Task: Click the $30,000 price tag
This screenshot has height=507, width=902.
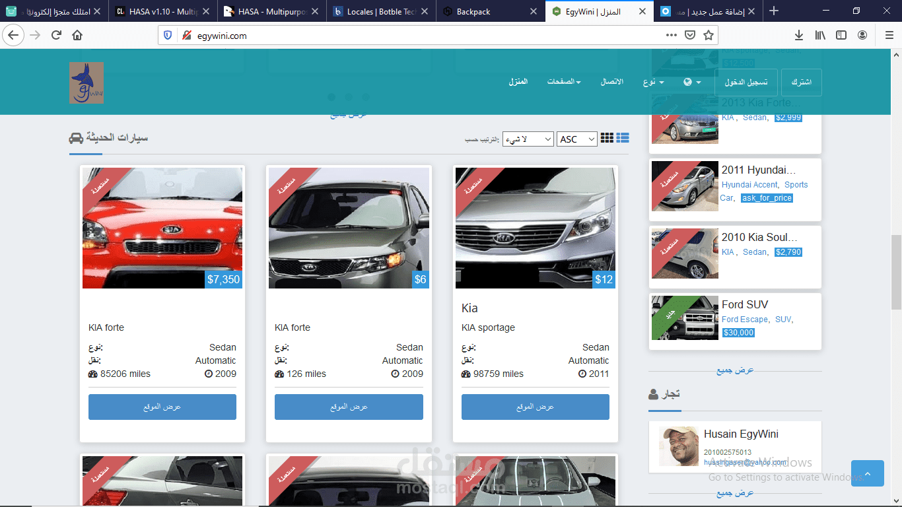Action: point(738,333)
